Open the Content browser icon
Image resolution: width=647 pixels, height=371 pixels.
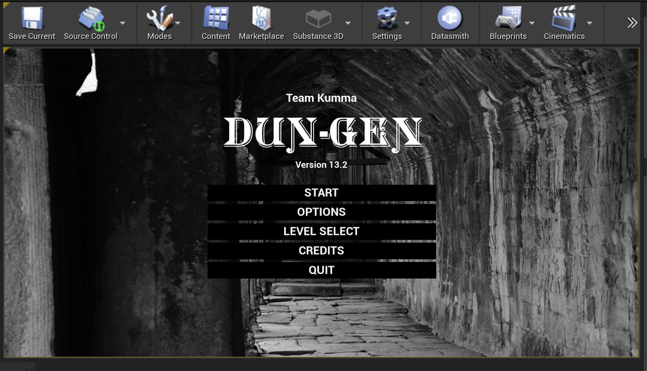point(215,18)
